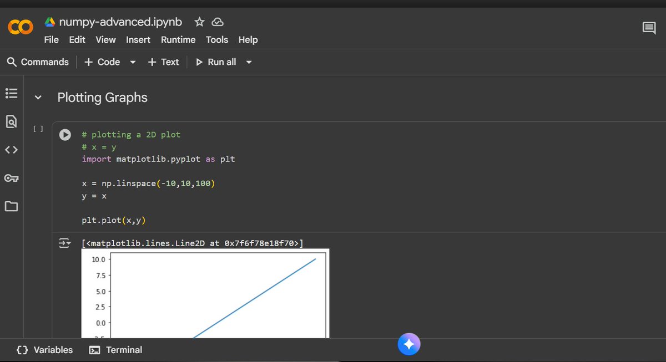
Task: Open the find and replace sidebar icon
Action: coord(11,121)
